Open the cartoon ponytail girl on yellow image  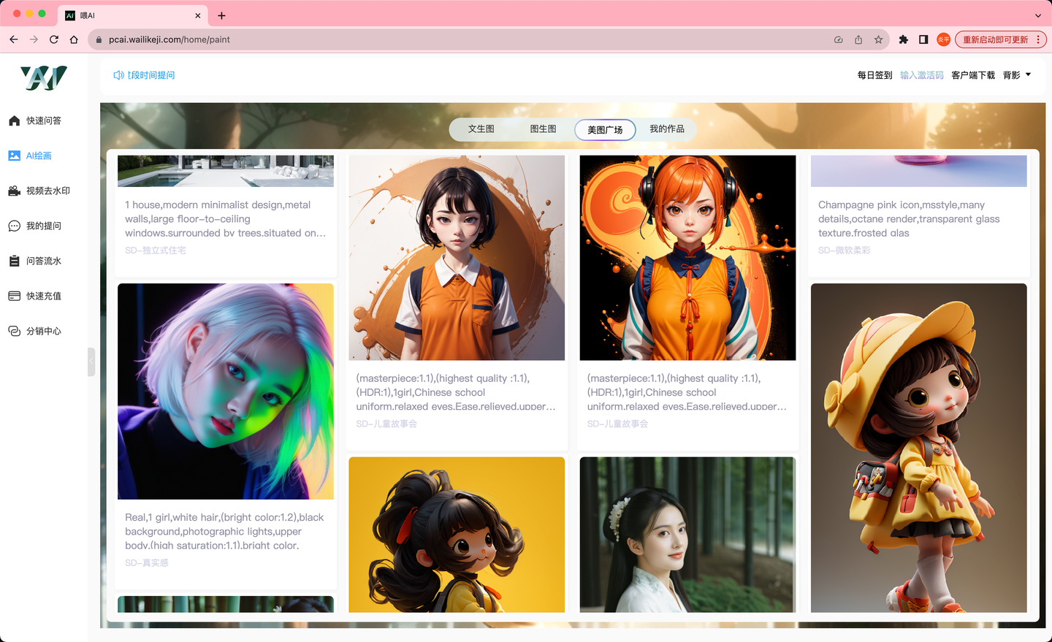[457, 535]
